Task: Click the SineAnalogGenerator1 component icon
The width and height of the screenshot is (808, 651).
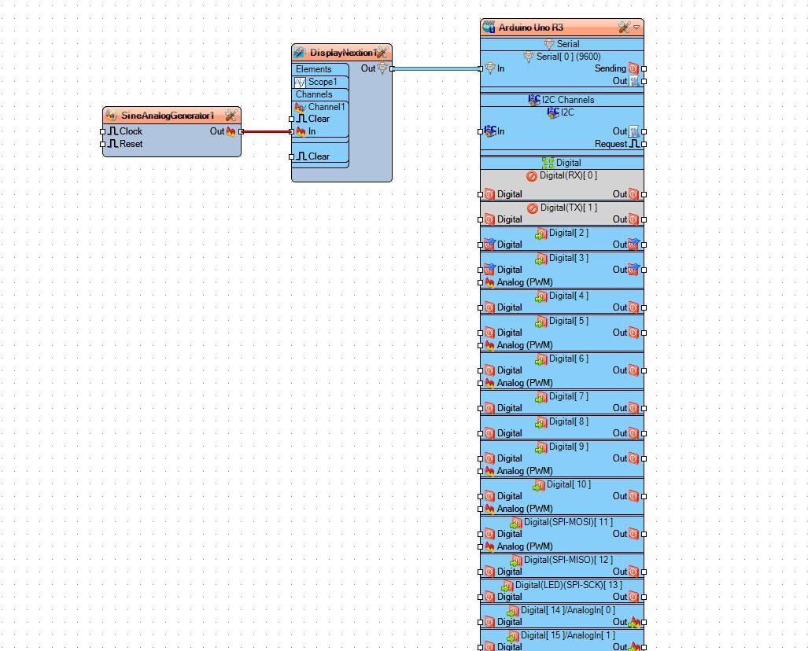Action: click(111, 116)
